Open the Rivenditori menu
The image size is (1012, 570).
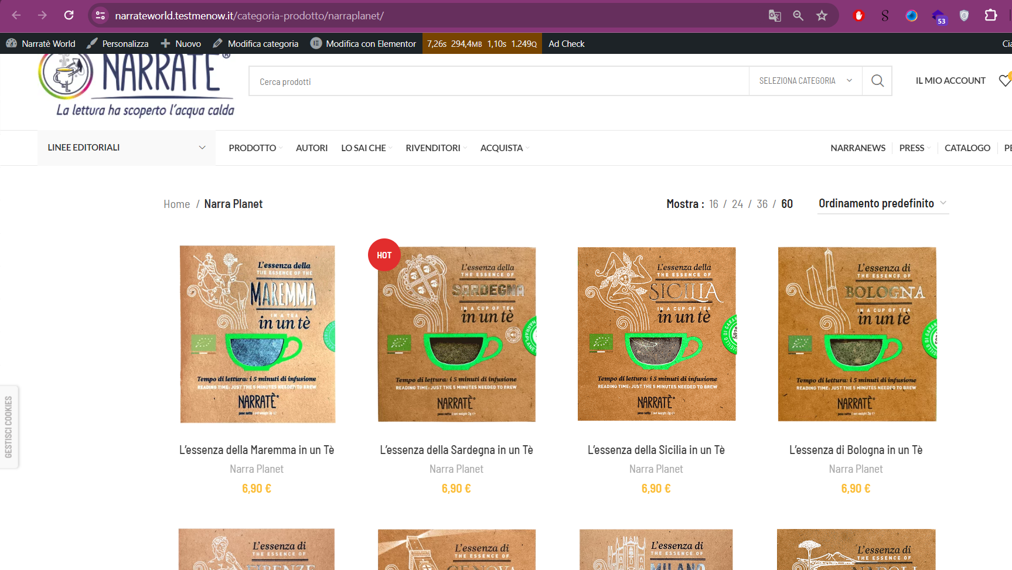(436, 148)
